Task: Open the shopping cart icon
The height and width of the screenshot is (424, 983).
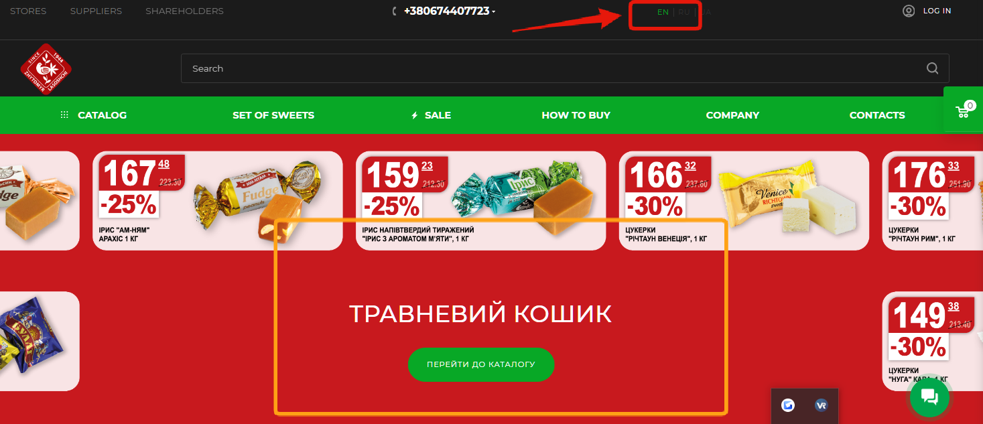Action: [x=964, y=110]
